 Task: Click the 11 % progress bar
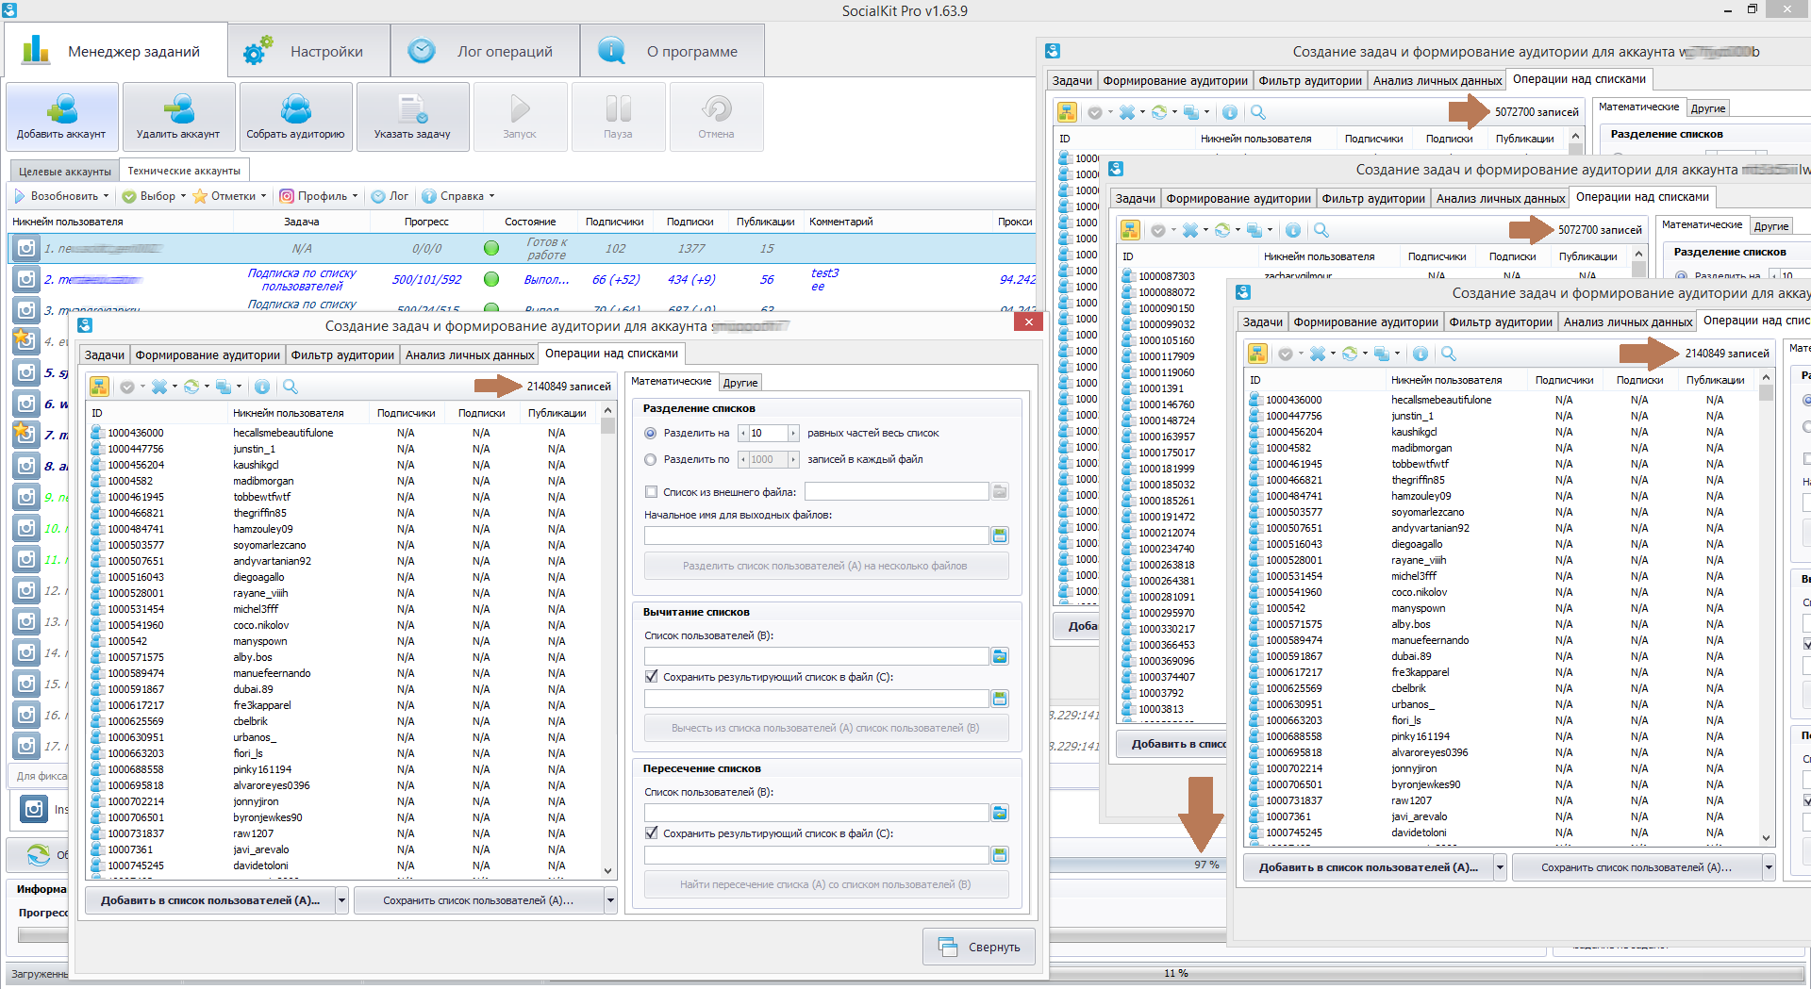[x=1175, y=973]
